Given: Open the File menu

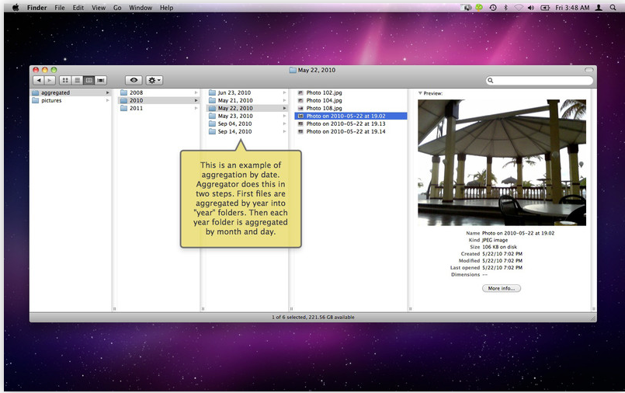Looking at the screenshot, I should [x=59, y=8].
